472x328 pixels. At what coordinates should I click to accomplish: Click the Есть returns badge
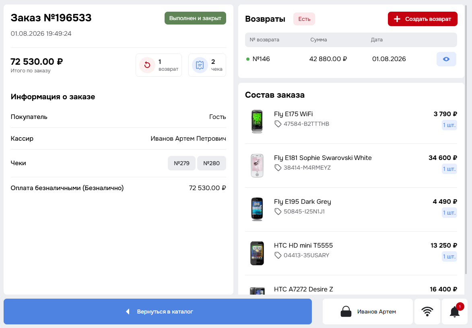[x=304, y=19]
